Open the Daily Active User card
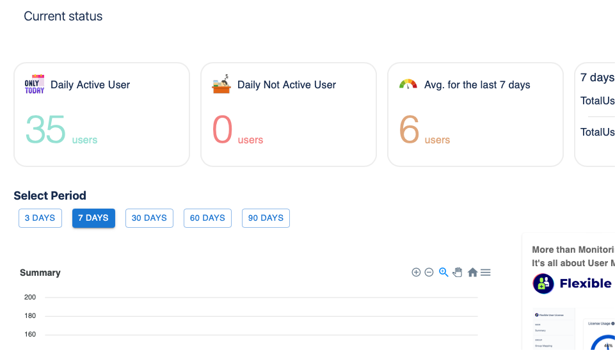This screenshot has width=615, height=350. [102, 115]
